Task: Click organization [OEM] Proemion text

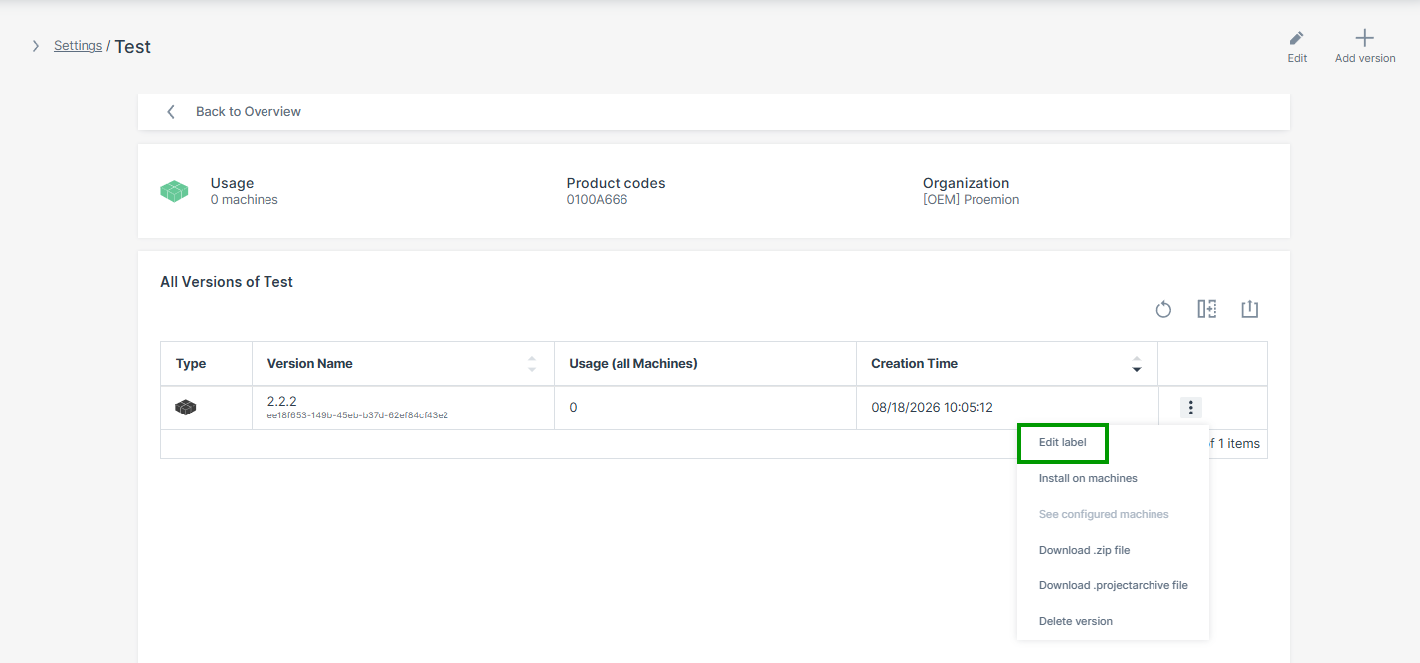Action: (972, 200)
